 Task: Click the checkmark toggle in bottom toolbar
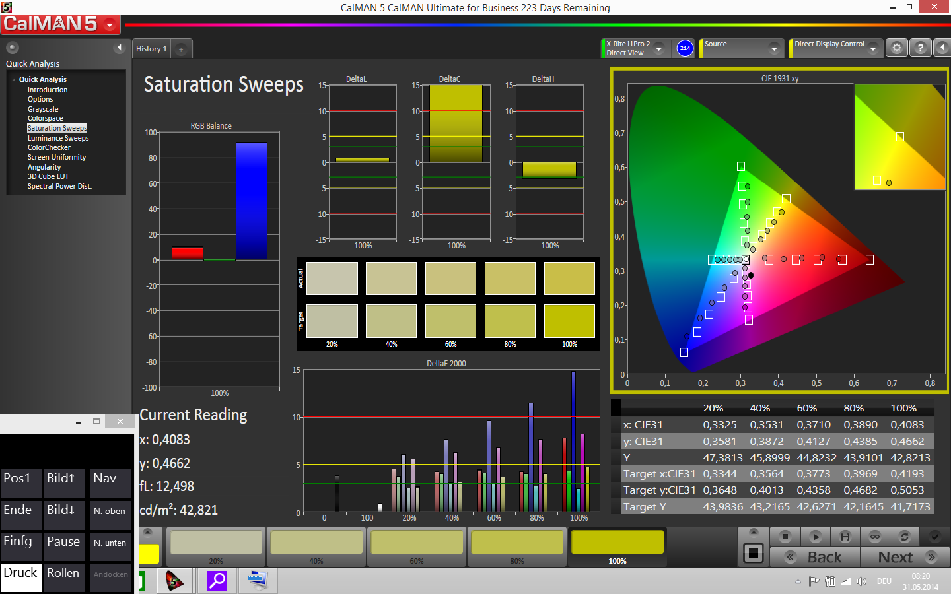click(x=934, y=537)
